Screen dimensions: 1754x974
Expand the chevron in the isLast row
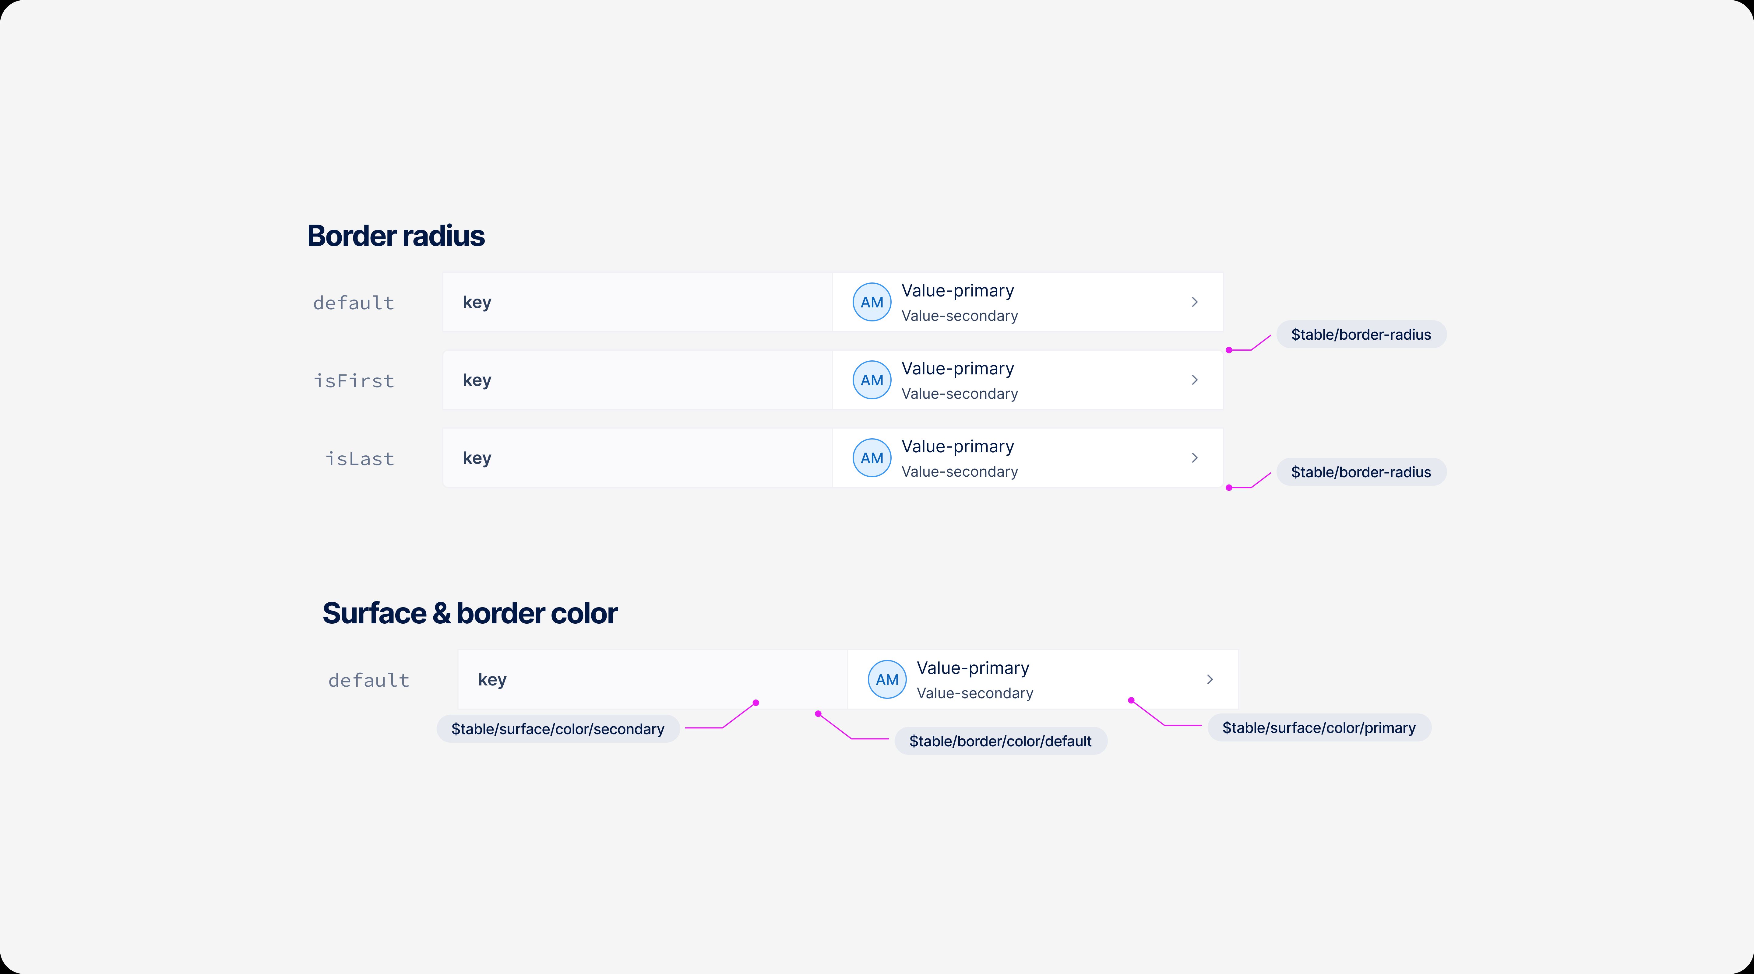(x=1194, y=457)
